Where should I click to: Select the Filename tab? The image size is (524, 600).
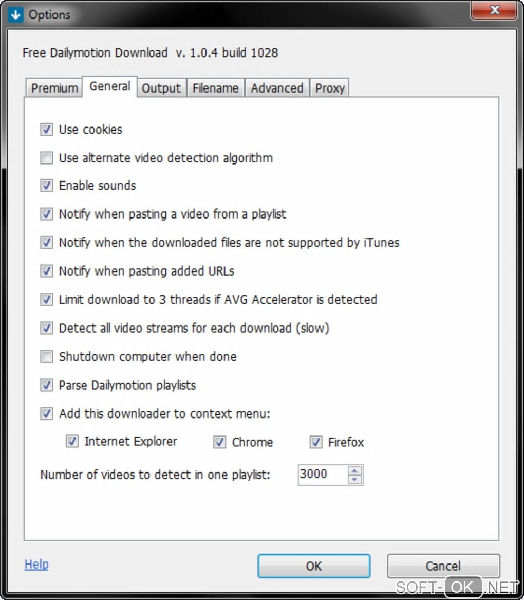tap(215, 88)
